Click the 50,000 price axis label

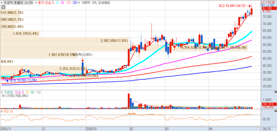[x=267, y=52]
